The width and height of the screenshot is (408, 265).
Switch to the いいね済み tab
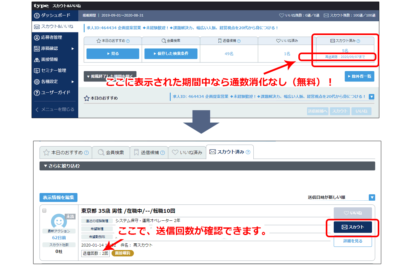[187, 153]
